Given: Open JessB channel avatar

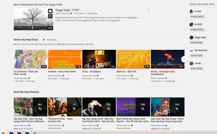Looking at the screenshot, I should (191, 63).
